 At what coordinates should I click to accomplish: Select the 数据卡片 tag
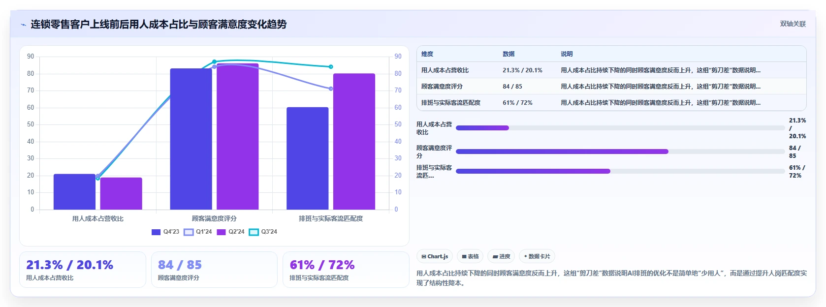tap(537, 256)
